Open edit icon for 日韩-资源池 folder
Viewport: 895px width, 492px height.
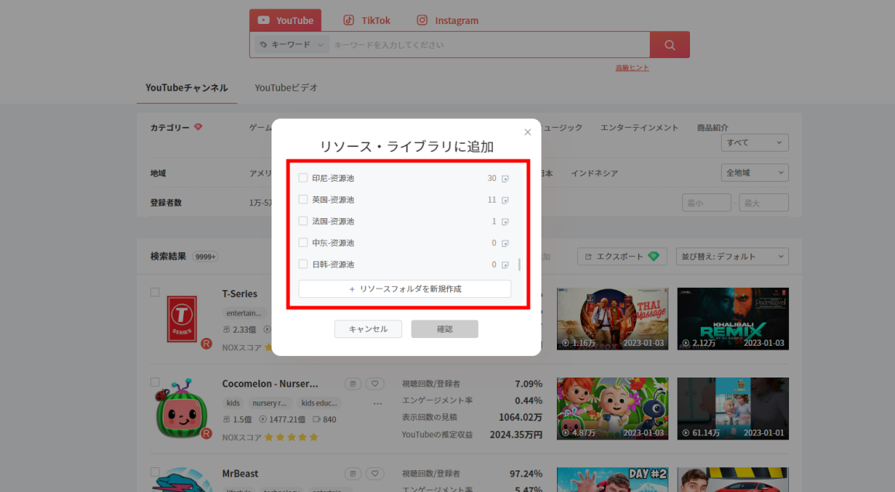click(x=505, y=265)
